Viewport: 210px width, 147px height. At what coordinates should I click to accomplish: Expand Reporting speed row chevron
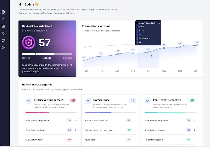[195, 139]
